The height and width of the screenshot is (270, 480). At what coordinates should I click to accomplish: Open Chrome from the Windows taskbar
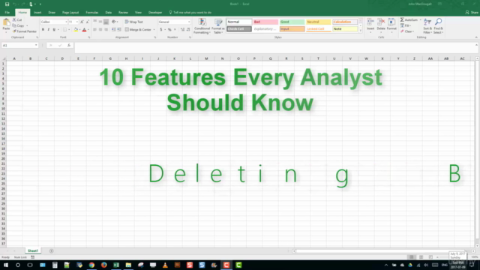91,265
